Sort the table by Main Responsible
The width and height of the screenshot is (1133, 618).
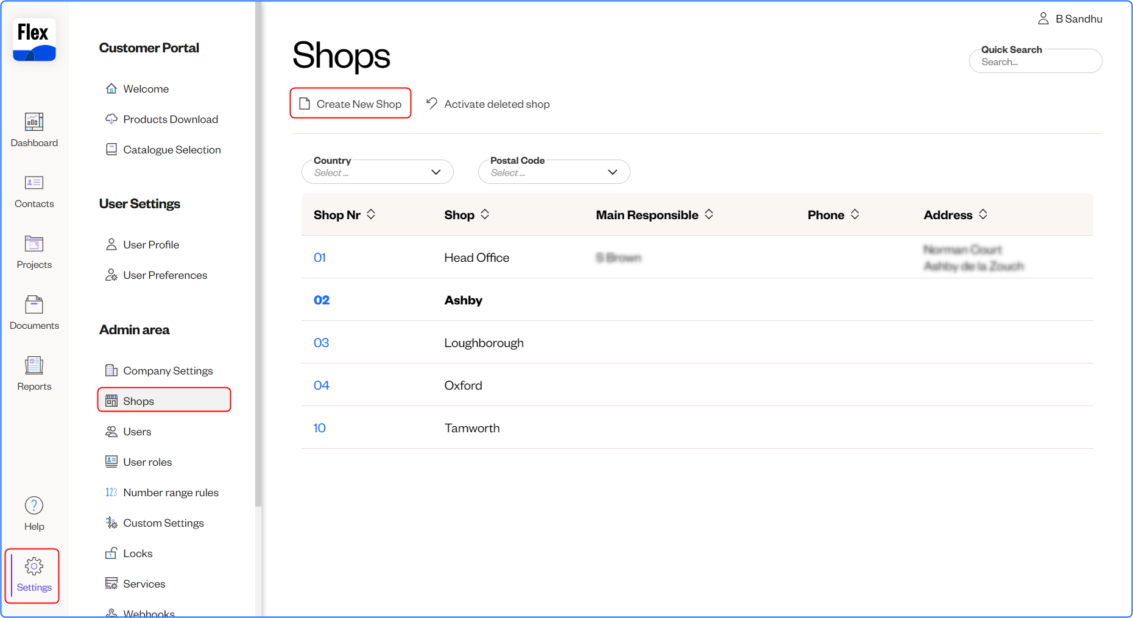[x=708, y=214]
